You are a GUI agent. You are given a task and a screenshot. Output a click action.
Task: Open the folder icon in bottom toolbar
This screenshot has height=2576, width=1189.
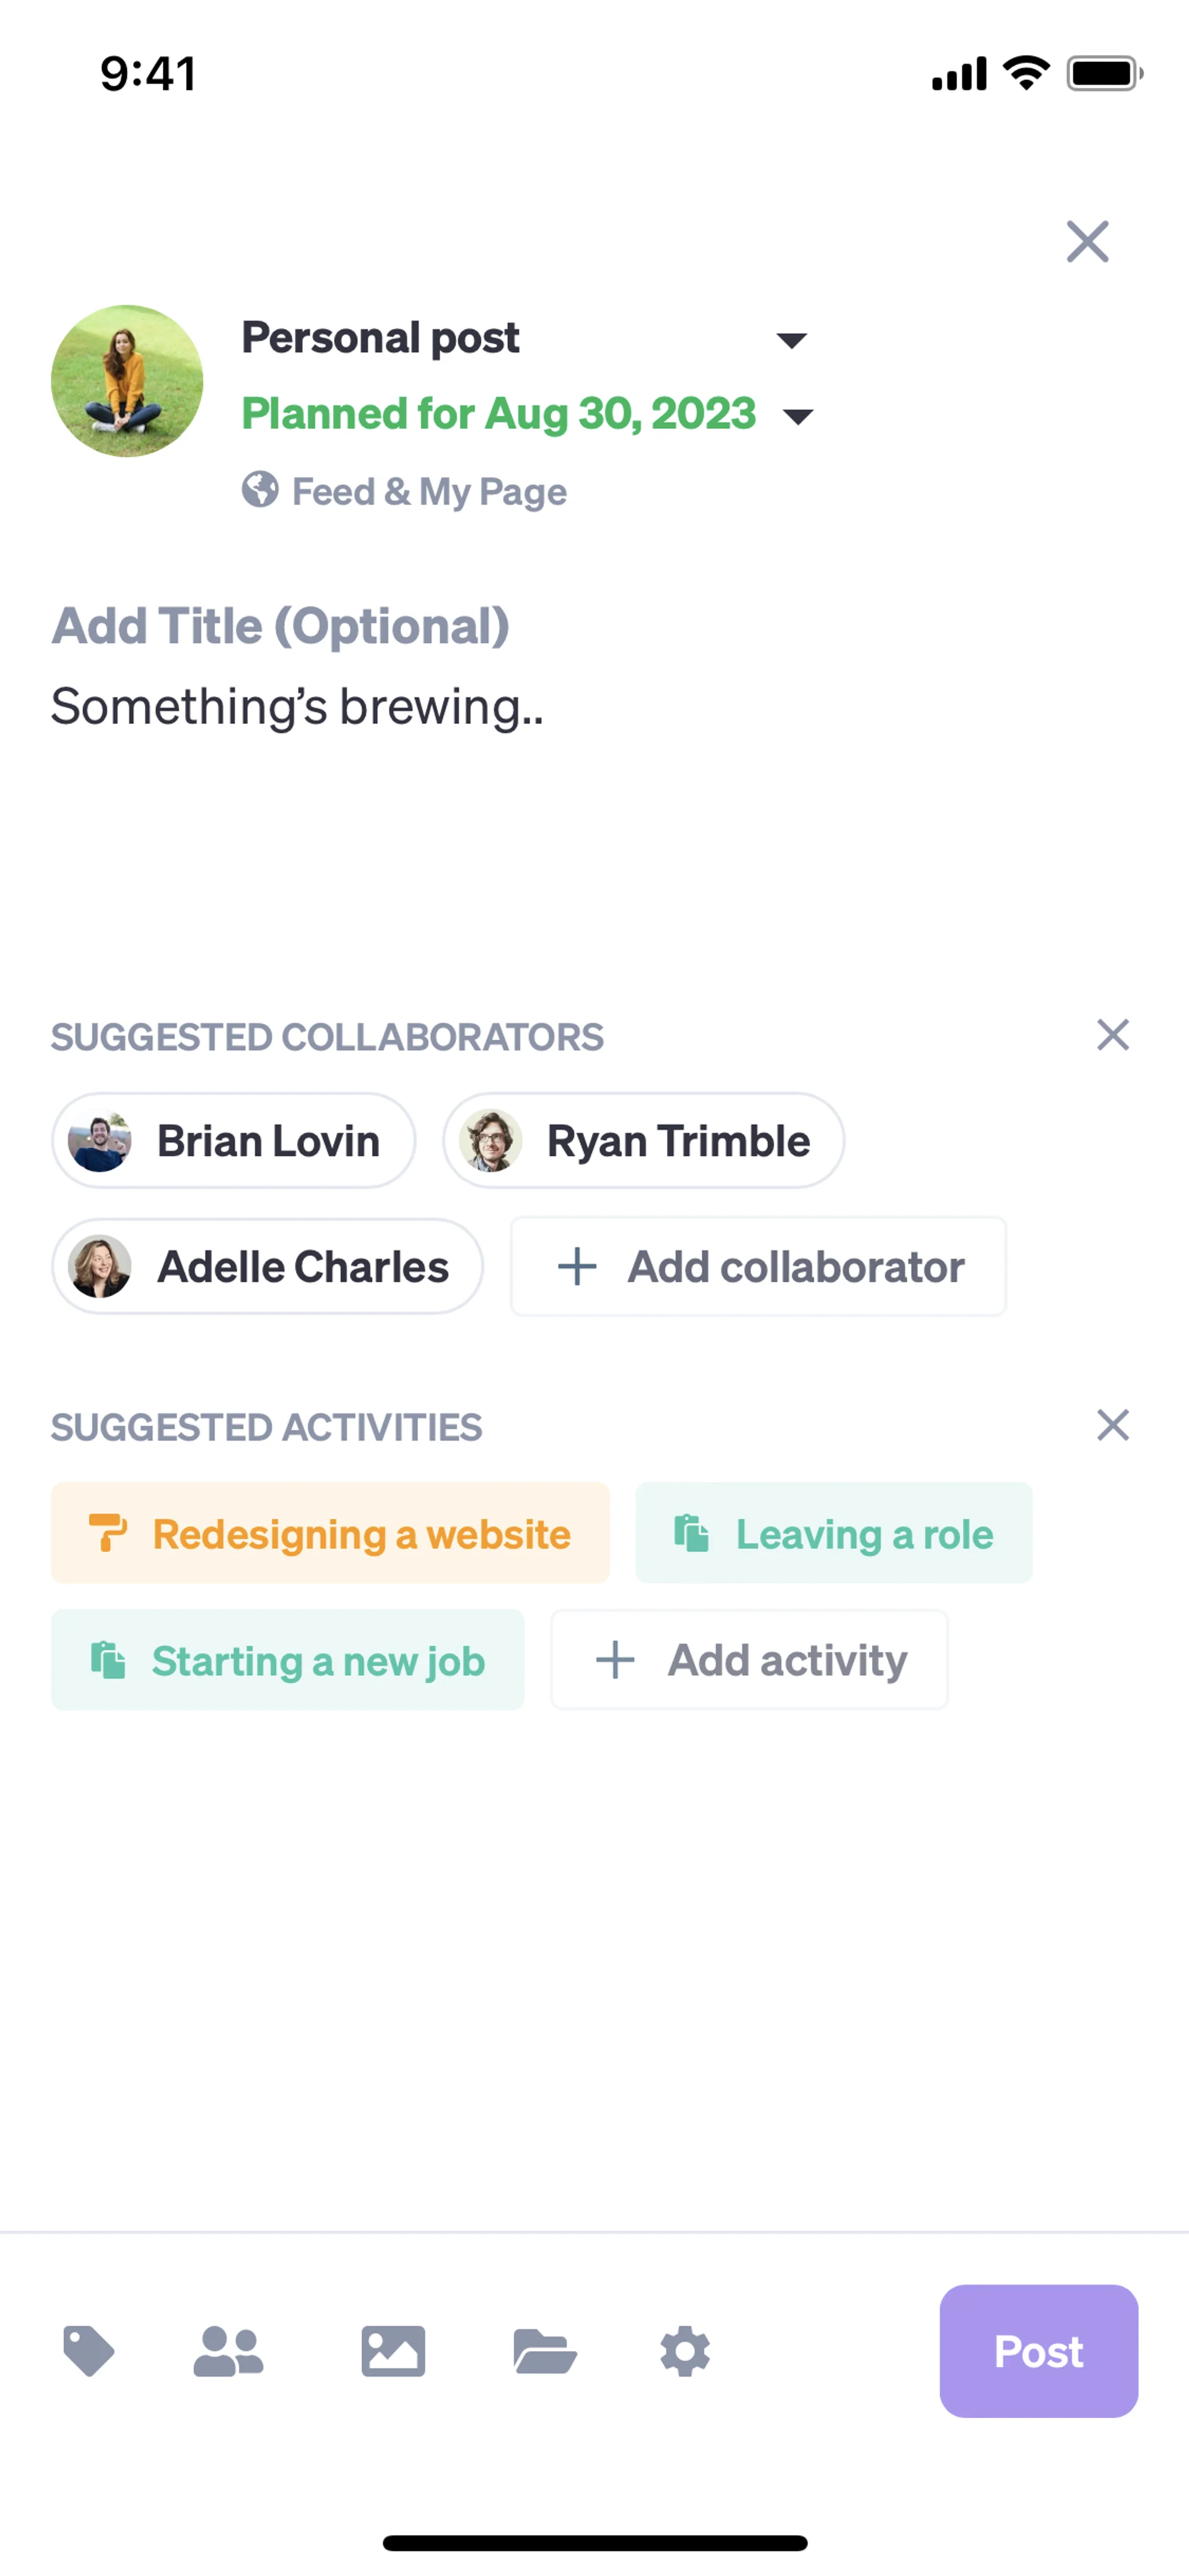click(x=544, y=2350)
